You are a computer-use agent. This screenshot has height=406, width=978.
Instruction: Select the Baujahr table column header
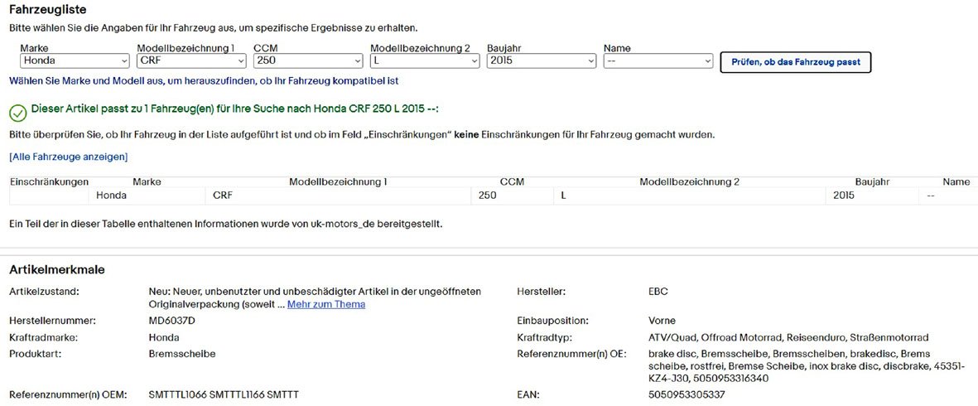[x=871, y=182]
